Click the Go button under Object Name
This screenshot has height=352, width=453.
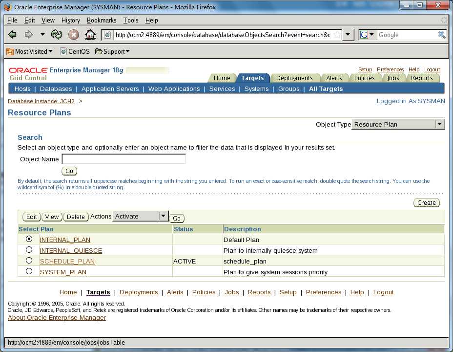[x=69, y=171]
